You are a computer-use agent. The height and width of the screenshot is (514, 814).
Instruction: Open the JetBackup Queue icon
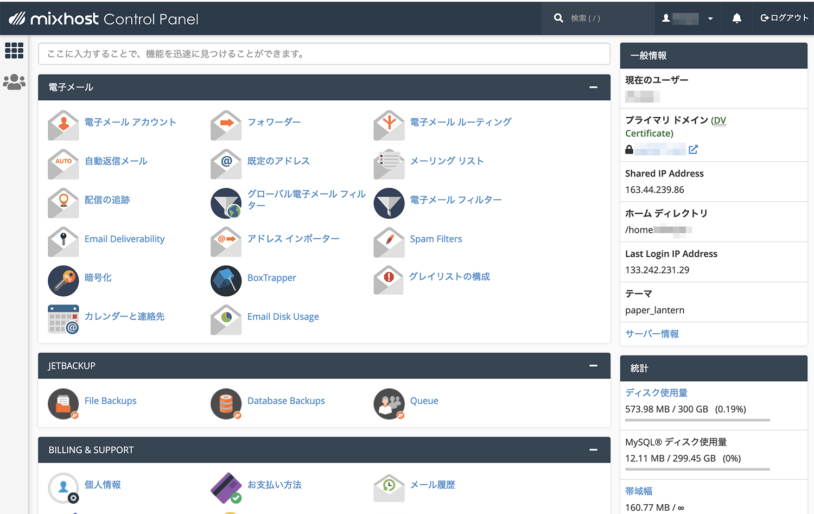coord(389,404)
